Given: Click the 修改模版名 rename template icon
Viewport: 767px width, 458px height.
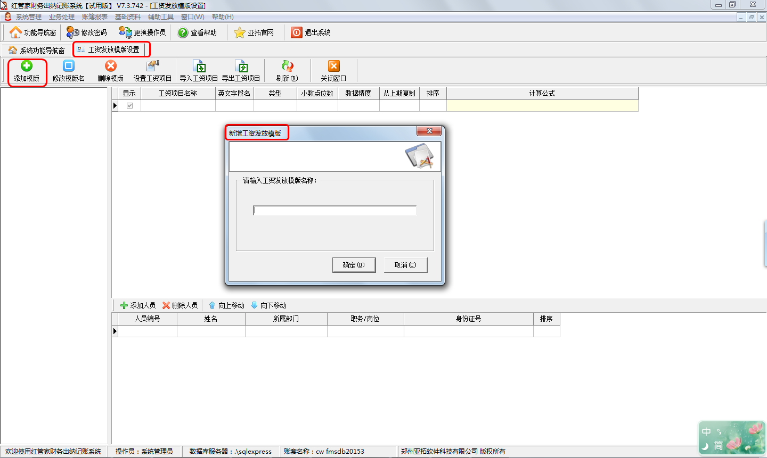Looking at the screenshot, I should 68,66.
